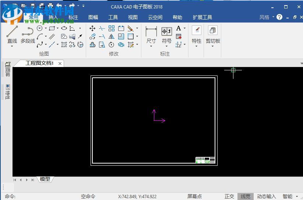Viewport: 303px width, 200px height.
Task: Select the copy (two circles) tool
Action: 92,36
